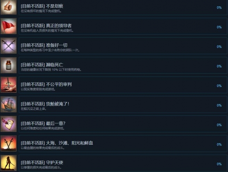Click the 0% value for 最后一章?
This screenshot has width=228, height=172.
click(x=219, y=125)
